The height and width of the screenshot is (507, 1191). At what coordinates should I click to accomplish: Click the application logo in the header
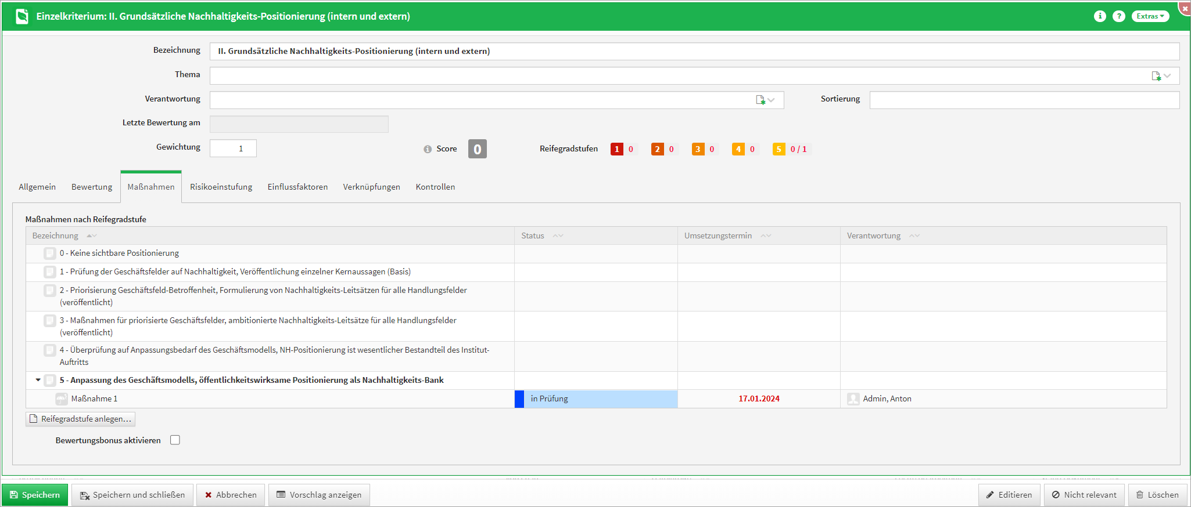22,16
